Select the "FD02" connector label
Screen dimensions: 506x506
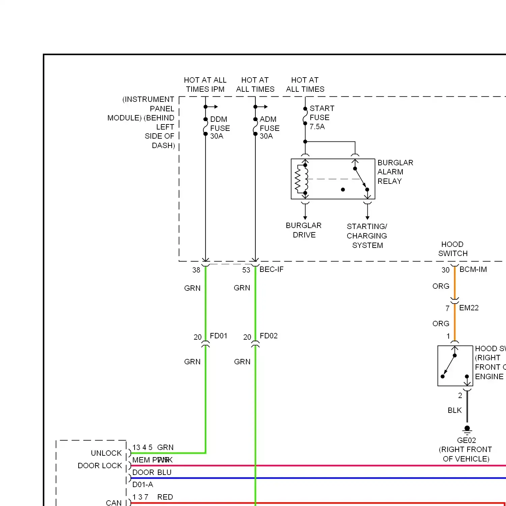tap(269, 336)
